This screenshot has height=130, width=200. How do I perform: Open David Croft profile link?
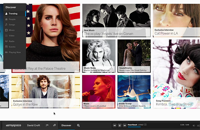coord(33,125)
